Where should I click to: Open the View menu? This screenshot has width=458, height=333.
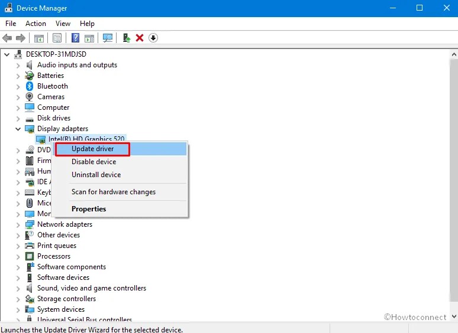(63, 24)
